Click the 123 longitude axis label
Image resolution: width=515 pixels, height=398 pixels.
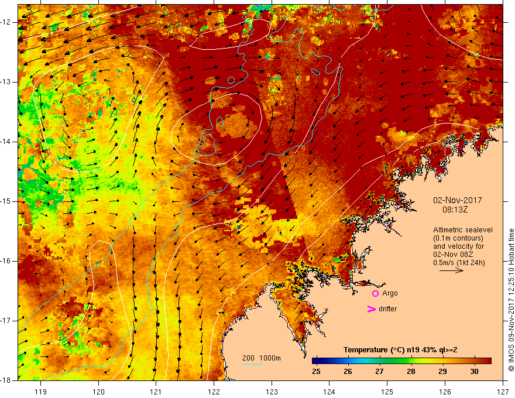[x=272, y=392]
